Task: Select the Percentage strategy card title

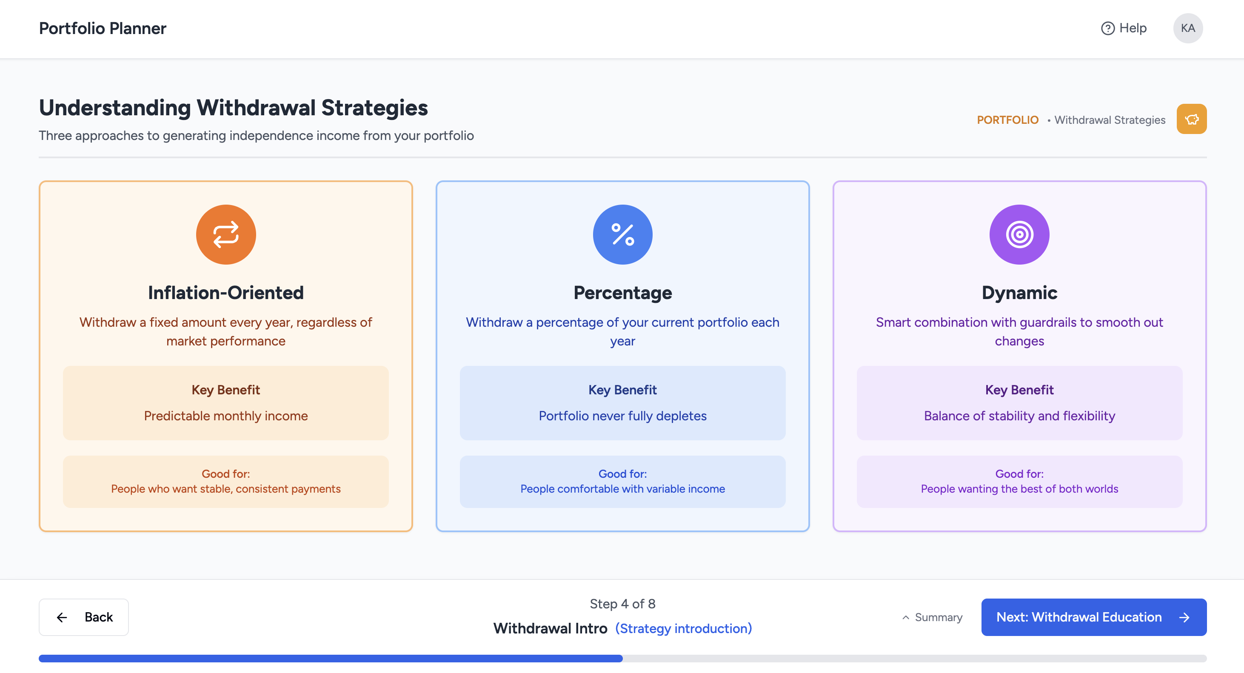Action: [x=622, y=293]
